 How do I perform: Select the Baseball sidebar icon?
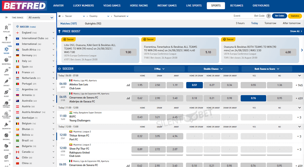coord(6,135)
